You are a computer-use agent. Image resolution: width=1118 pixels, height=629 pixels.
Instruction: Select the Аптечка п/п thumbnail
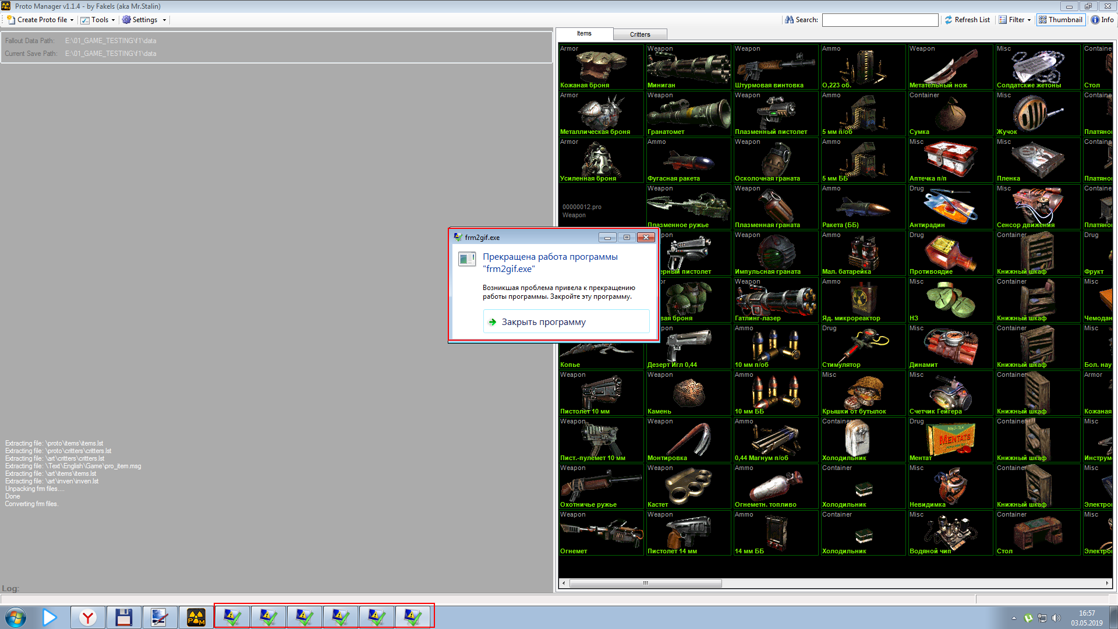(950, 160)
